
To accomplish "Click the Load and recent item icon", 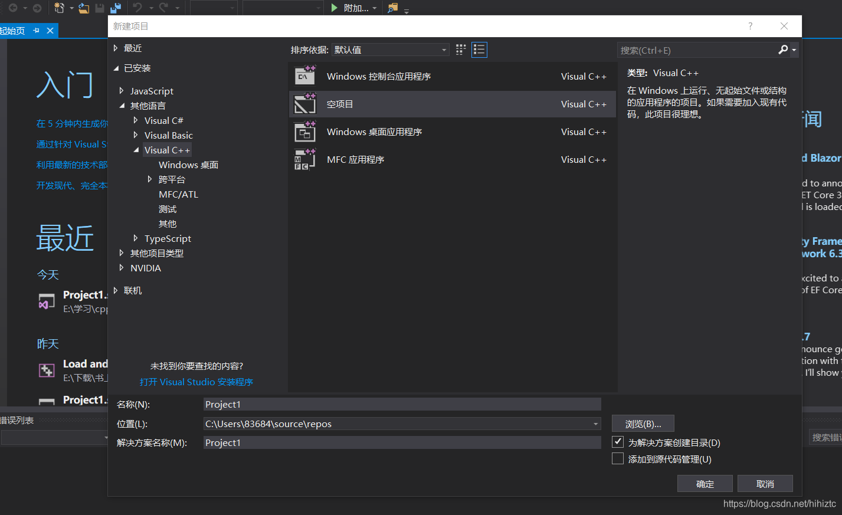I will (x=47, y=370).
